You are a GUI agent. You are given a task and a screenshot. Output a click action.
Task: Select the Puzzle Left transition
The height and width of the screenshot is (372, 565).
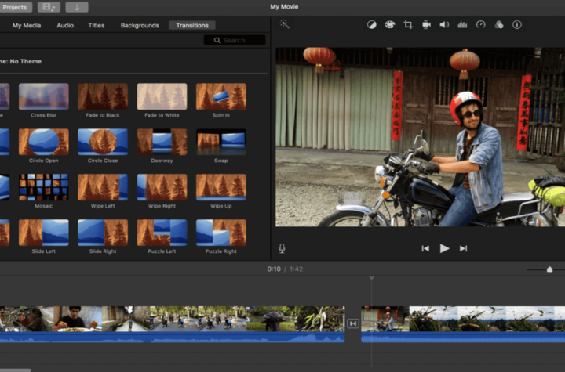tap(162, 233)
